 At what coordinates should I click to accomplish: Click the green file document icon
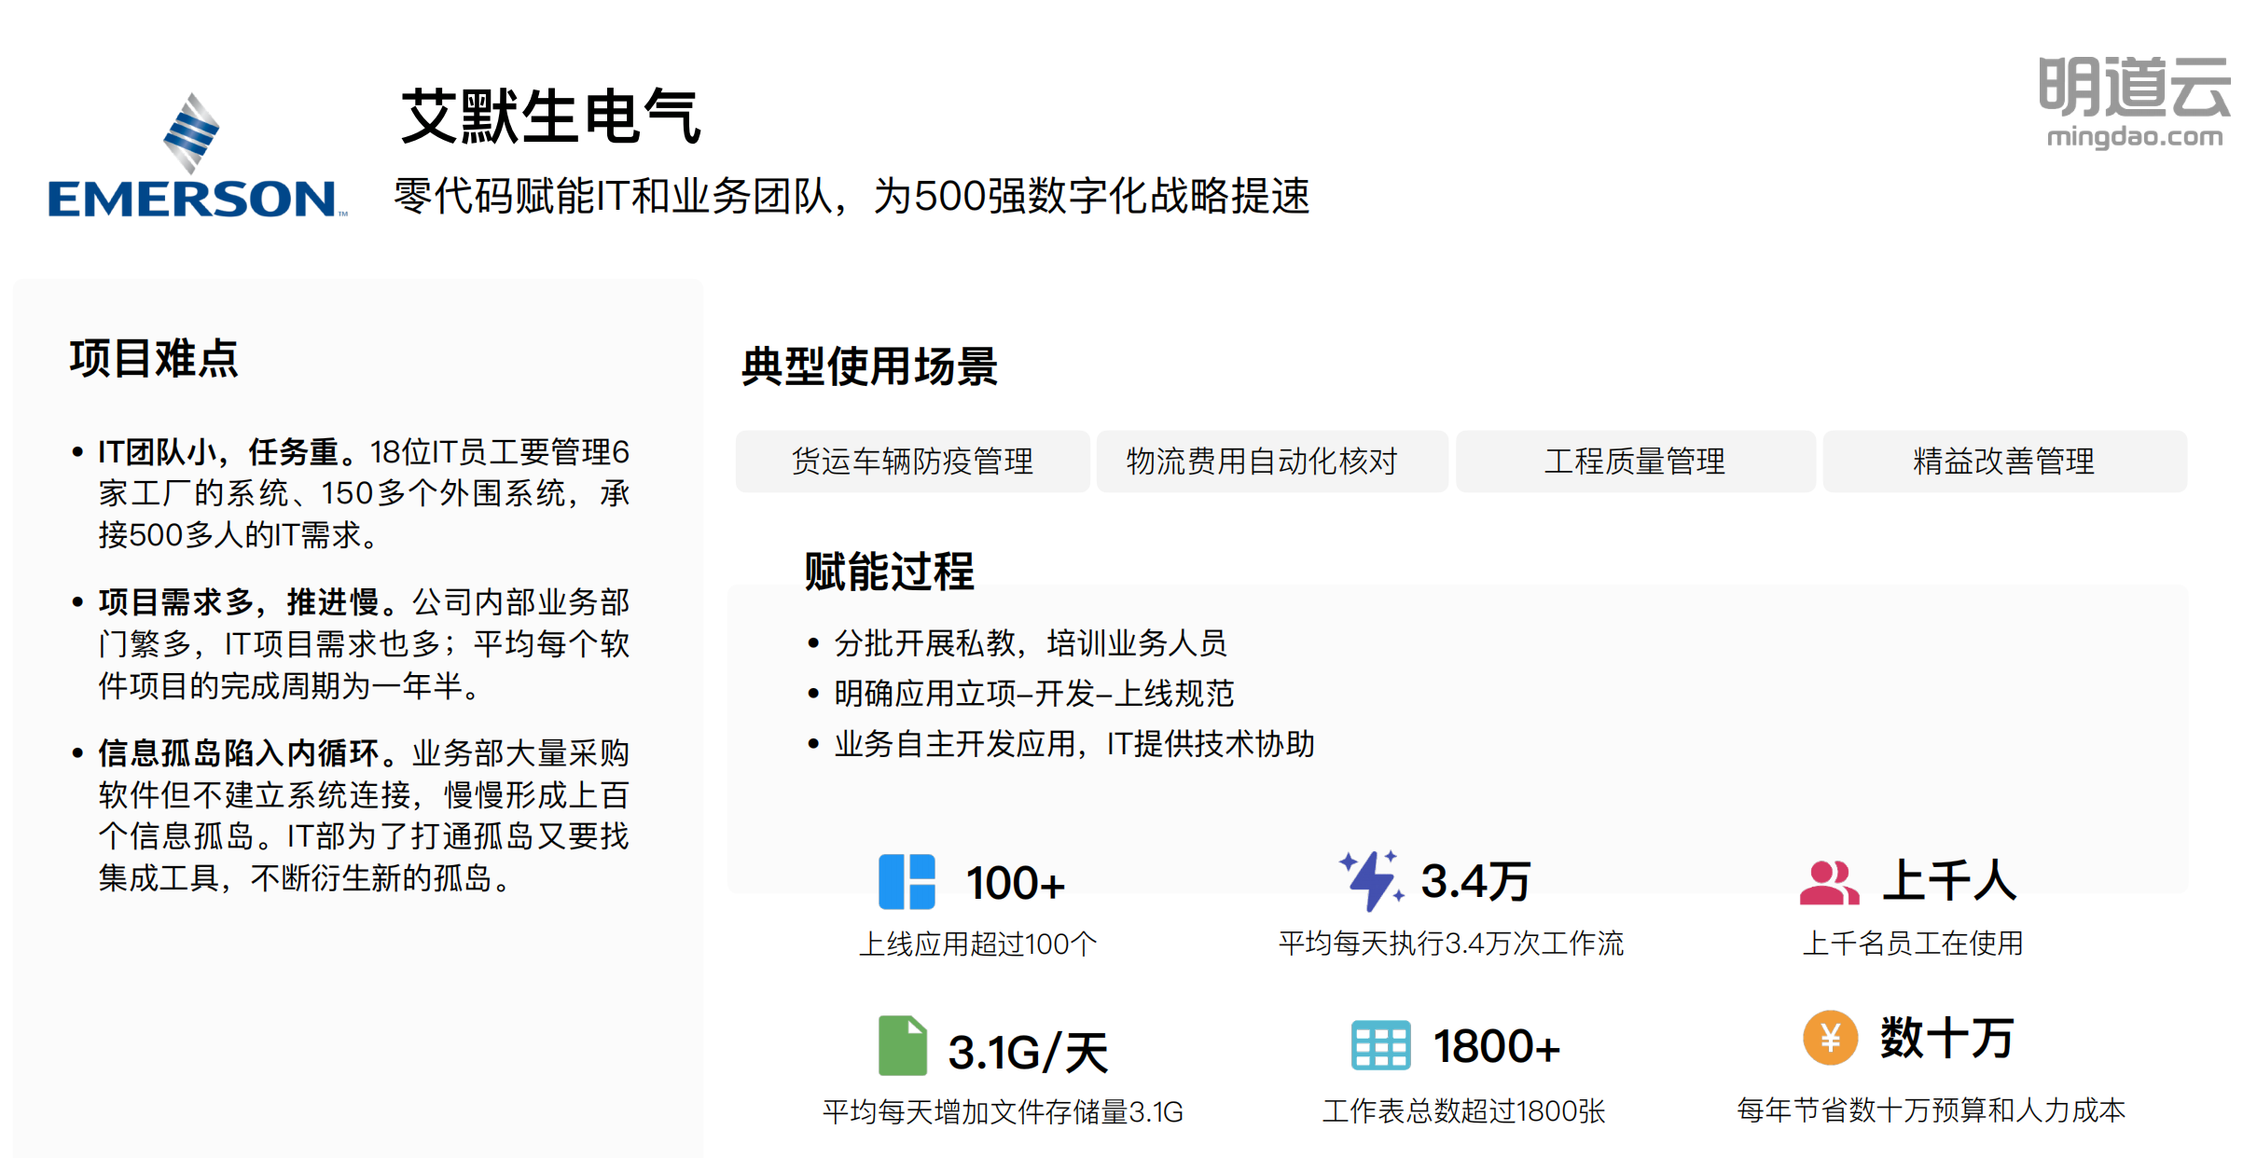click(902, 1045)
